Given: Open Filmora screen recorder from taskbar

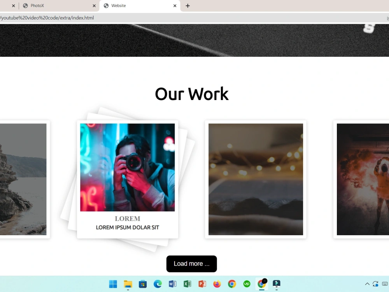Looking at the screenshot, I should 276,283.
